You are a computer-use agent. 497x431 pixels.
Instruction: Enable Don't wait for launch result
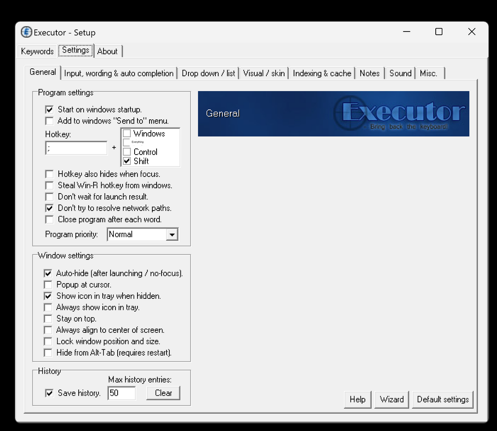[x=49, y=197]
